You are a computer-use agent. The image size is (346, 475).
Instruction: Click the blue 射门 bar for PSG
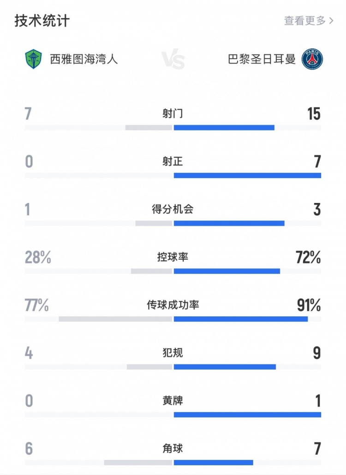[224, 127]
